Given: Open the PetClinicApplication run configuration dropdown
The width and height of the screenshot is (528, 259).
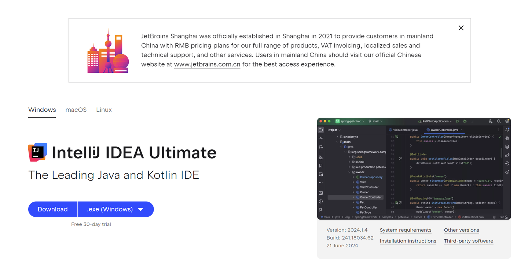Looking at the screenshot, I should point(435,121).
